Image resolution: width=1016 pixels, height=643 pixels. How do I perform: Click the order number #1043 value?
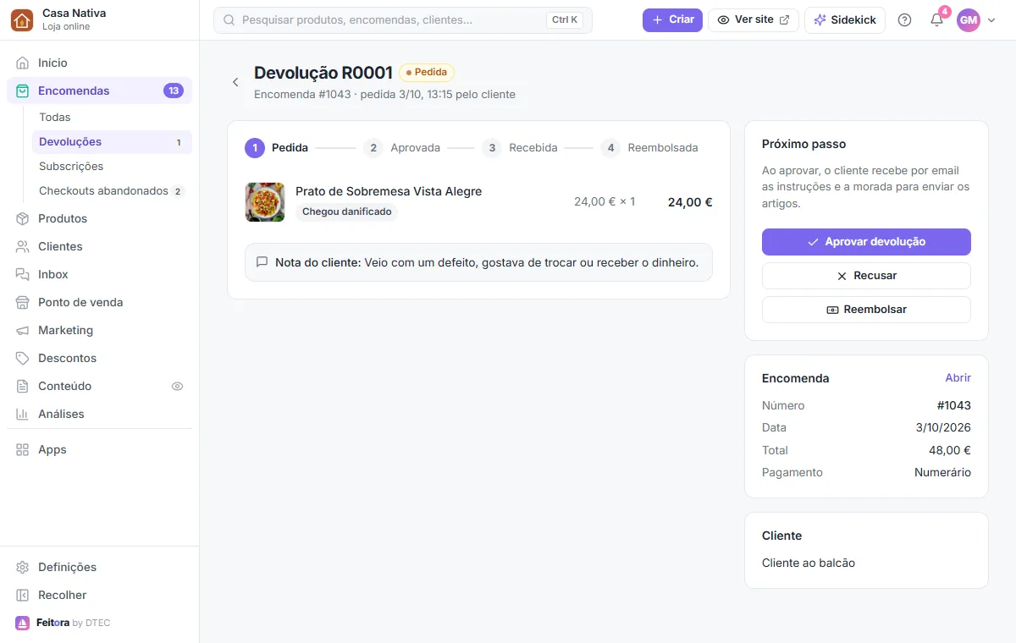954,405
